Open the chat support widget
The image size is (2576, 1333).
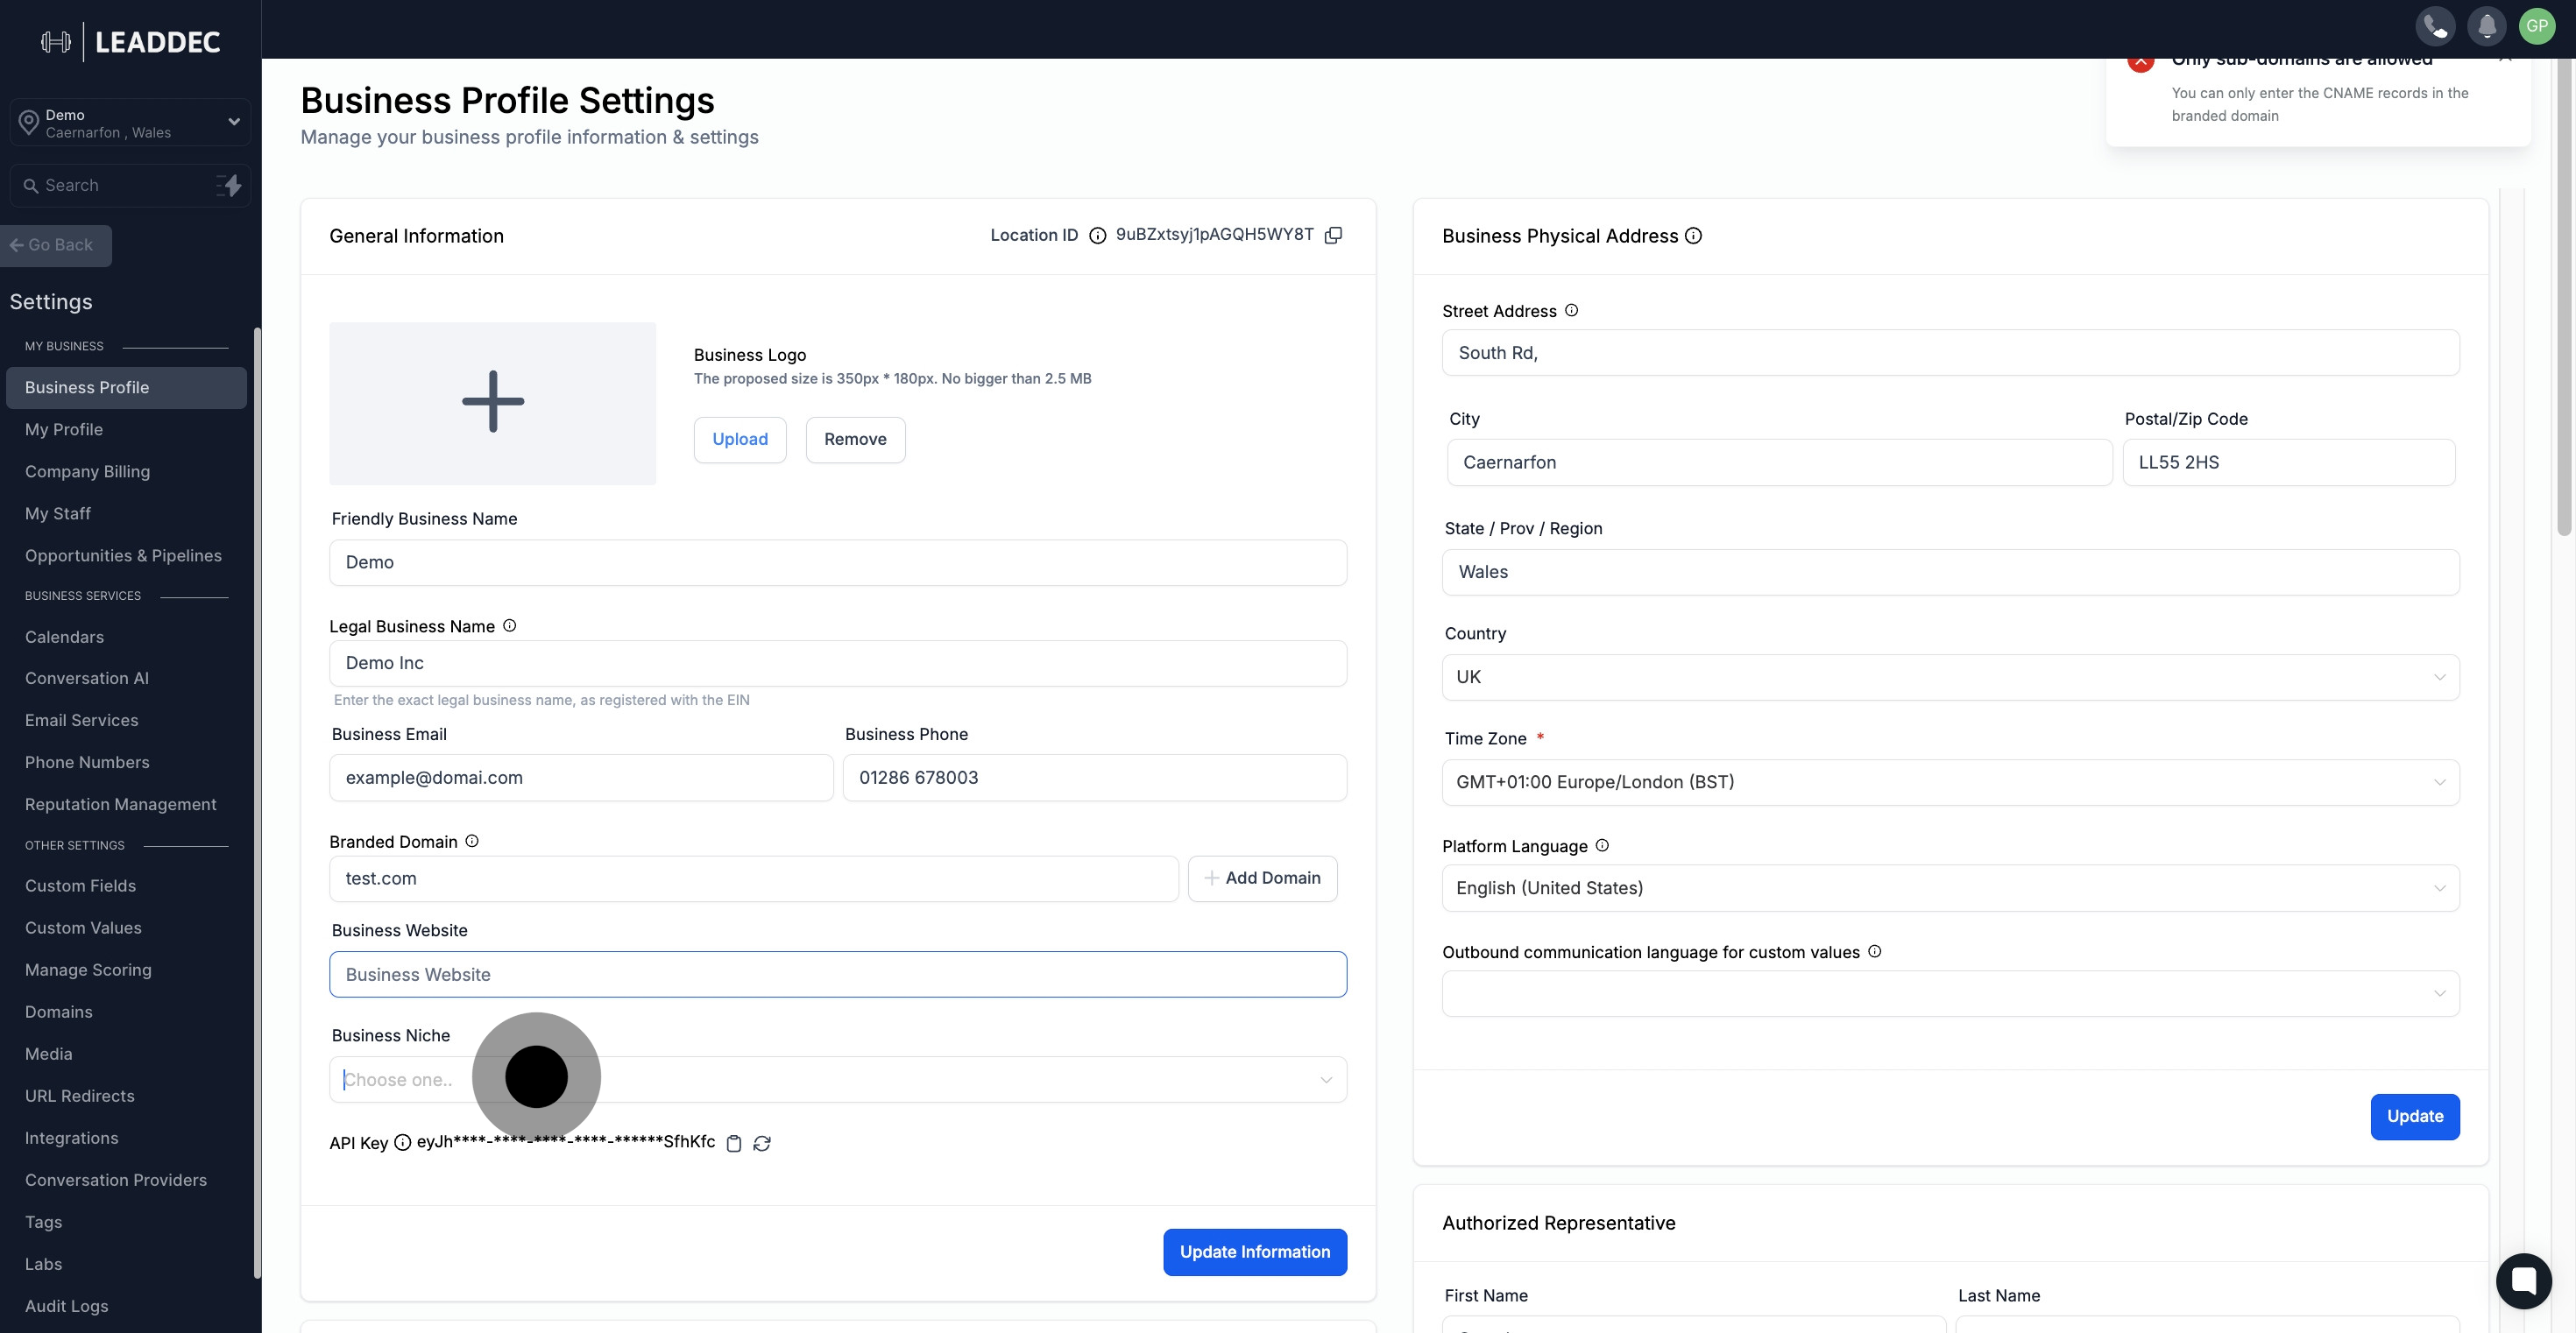click(2523, 1280)
